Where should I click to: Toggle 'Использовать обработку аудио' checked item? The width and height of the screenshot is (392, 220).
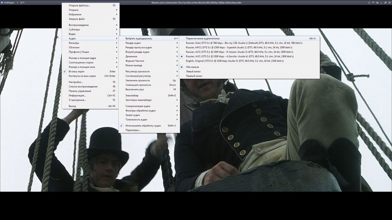(149, 126)
